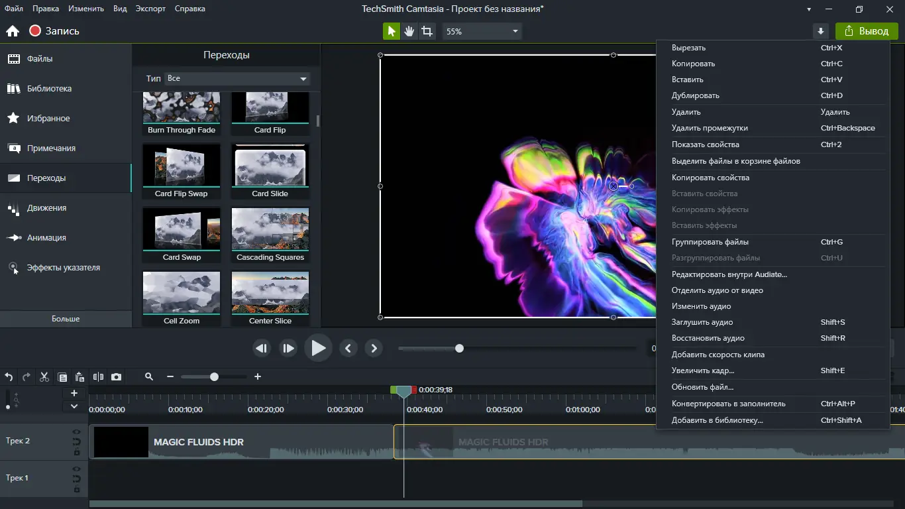Select the Pan hand tool
Viewport: 905px width, 509px height.
click(409, 31)
